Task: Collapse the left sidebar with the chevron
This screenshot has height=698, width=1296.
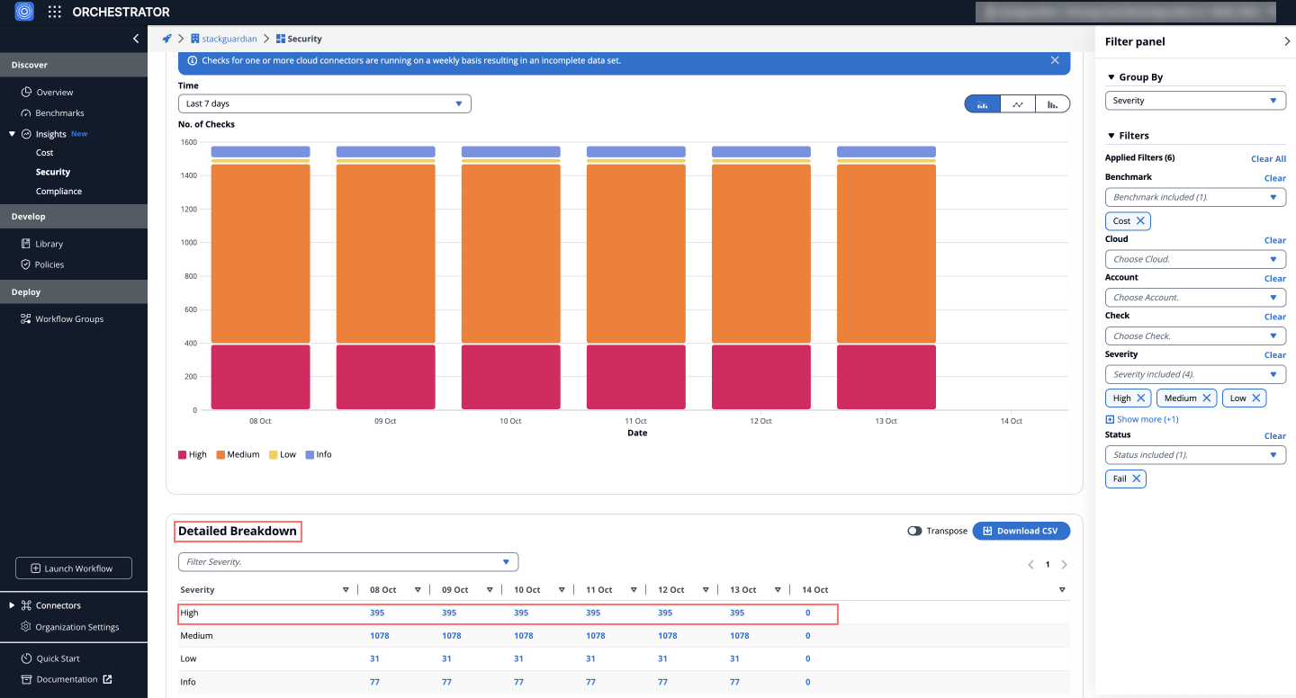Action: [x=136, y=39]
